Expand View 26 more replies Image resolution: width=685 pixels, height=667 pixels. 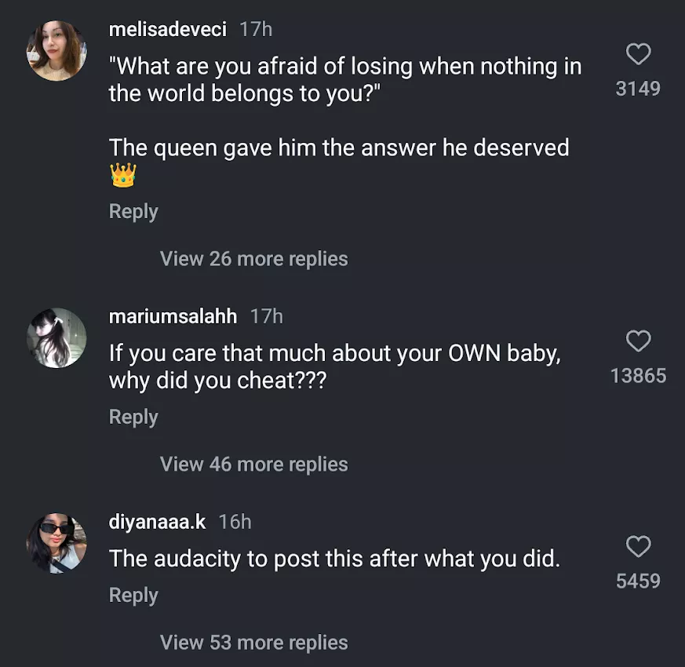pos(253,259)
